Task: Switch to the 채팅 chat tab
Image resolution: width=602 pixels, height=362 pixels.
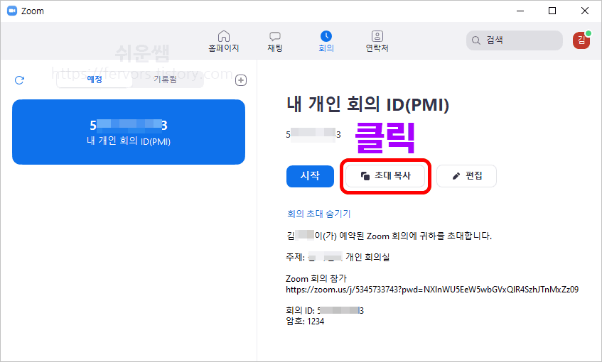Action: [x=275, y=41]
